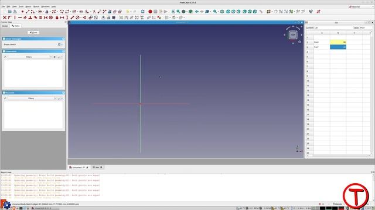This screenshot has height=210, width=375.
Task: Click the report view vertical scrollbar
Action: [373, 187]
